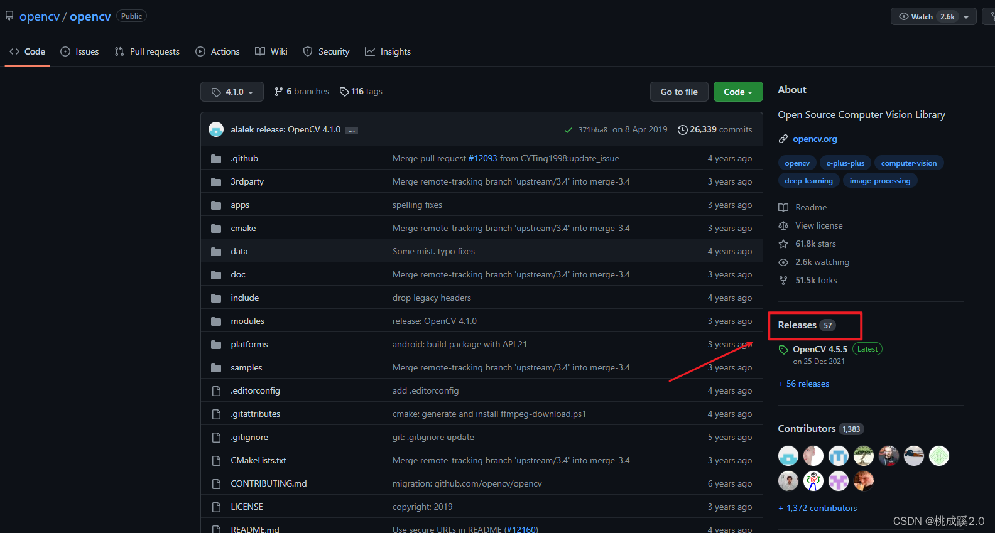Open the doc folder
The width and height of the screenshot is (995, 533).
pyautogui.click(x=238, y=275)
